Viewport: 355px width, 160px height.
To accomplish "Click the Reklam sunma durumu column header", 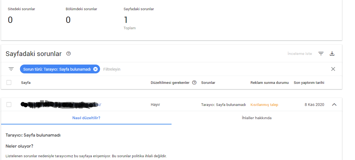I will (270, 82).
